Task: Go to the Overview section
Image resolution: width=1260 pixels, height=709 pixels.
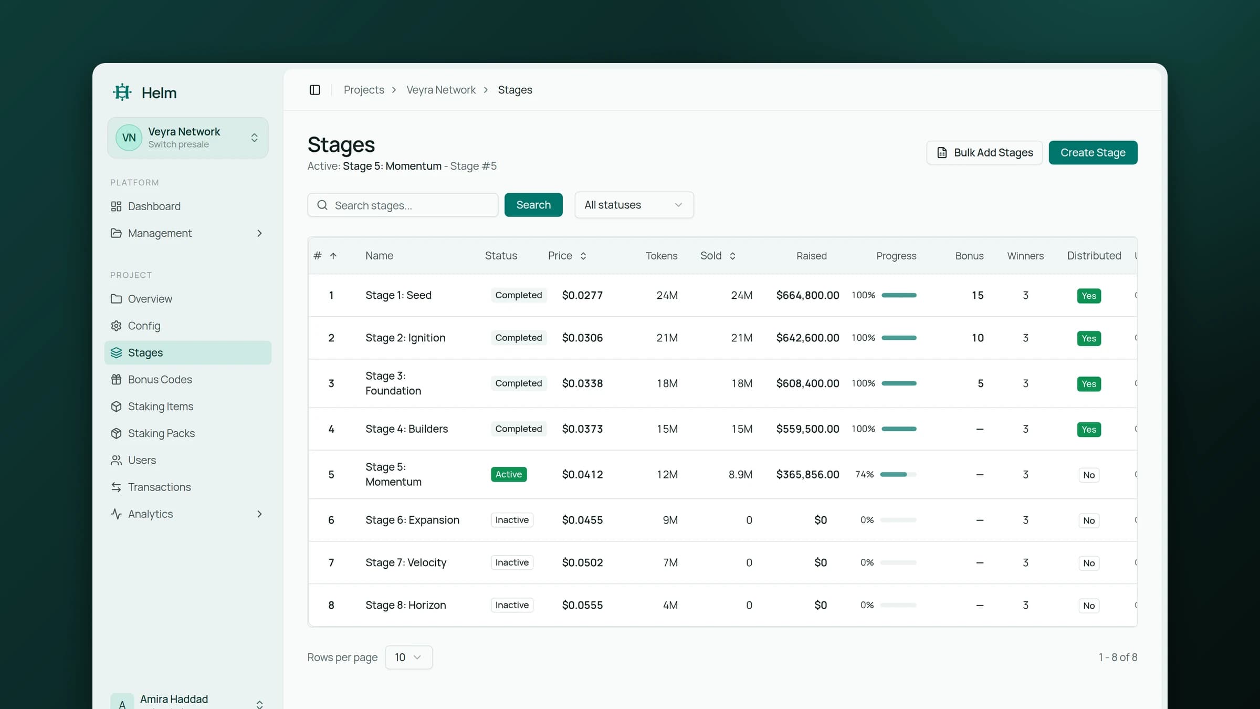Action: [x=187, y=299]
